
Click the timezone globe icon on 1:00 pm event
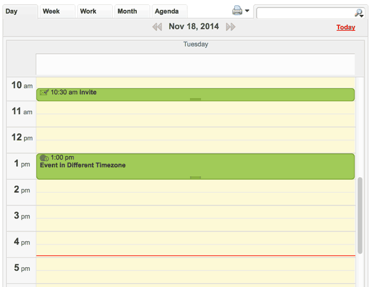point(44,157)
